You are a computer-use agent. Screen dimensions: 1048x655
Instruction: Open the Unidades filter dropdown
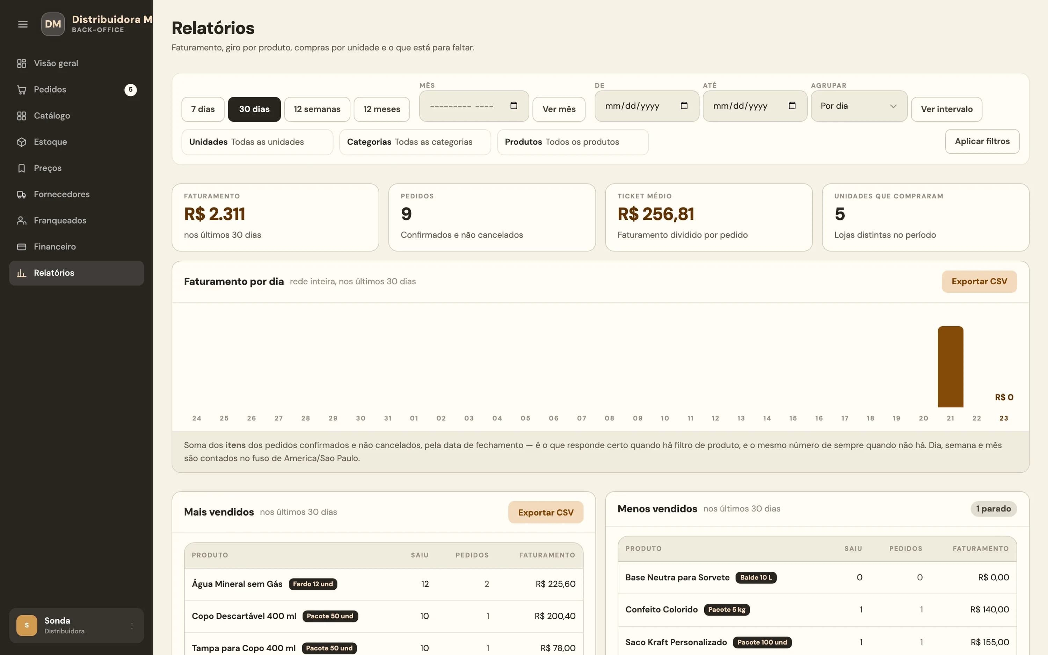pyautogui.click(x=257, y=142)
